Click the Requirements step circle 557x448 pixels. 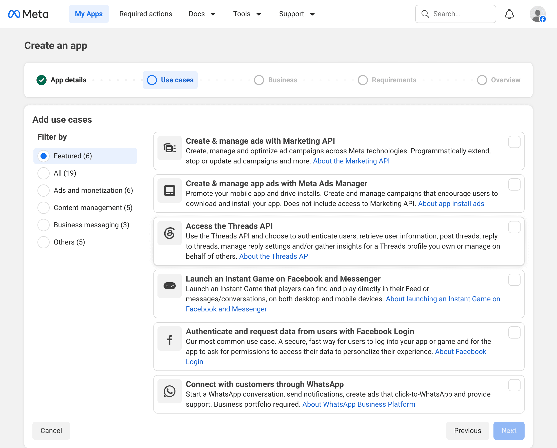[x=363, y=80]
